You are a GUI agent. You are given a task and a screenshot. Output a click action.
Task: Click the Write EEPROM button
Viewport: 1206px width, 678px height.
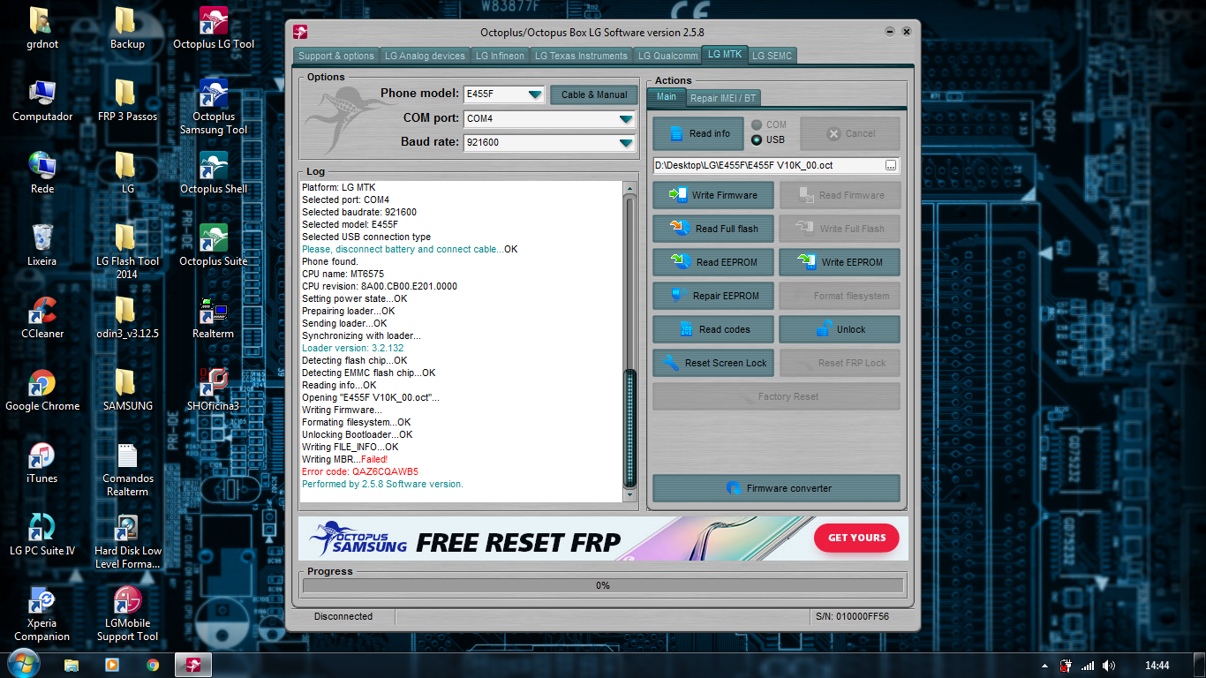click(x=840, y=262)
